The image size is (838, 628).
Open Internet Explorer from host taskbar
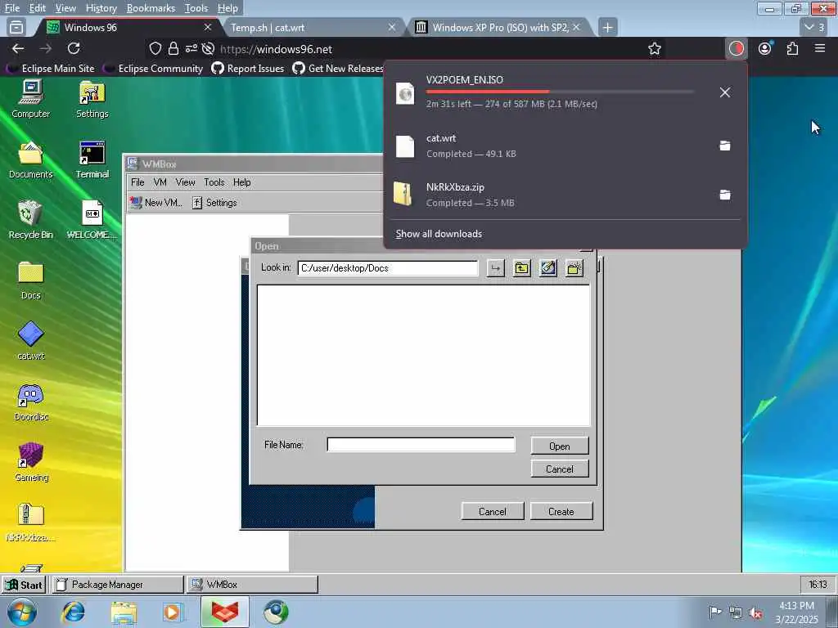point(73,612)
